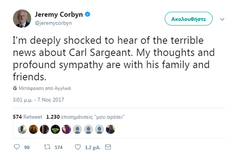The height and width of the screenshot is (159, 238).
Task: Click the last liker avatar in the row
Action: [x=110, y=129]
